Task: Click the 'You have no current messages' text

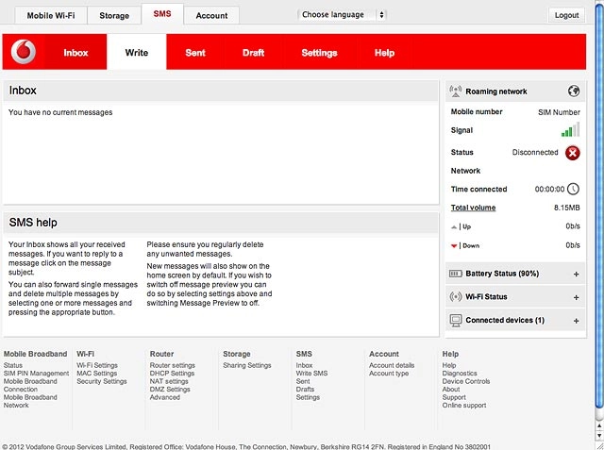Action: pyautogui.click(x=60, y=112)
